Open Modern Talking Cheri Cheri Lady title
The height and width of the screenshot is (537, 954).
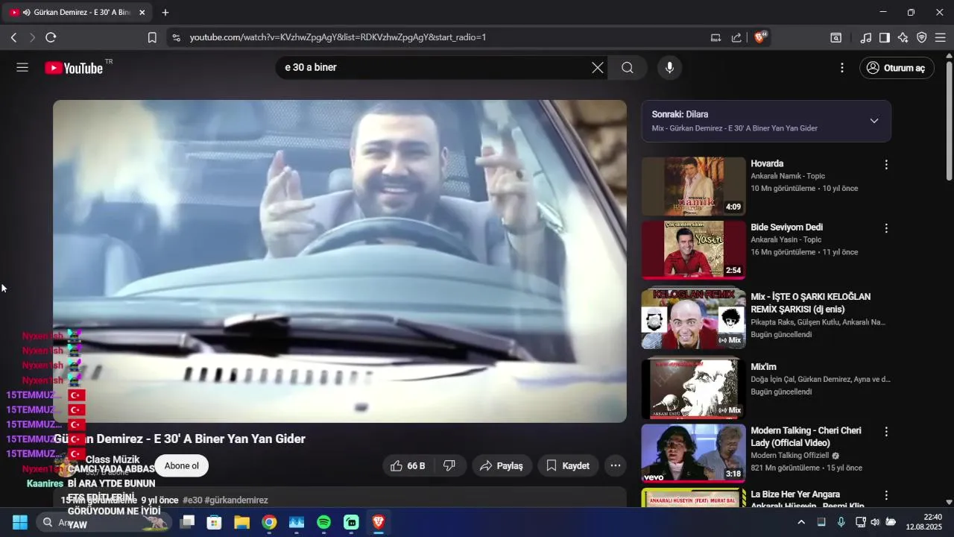coord(806,436)
